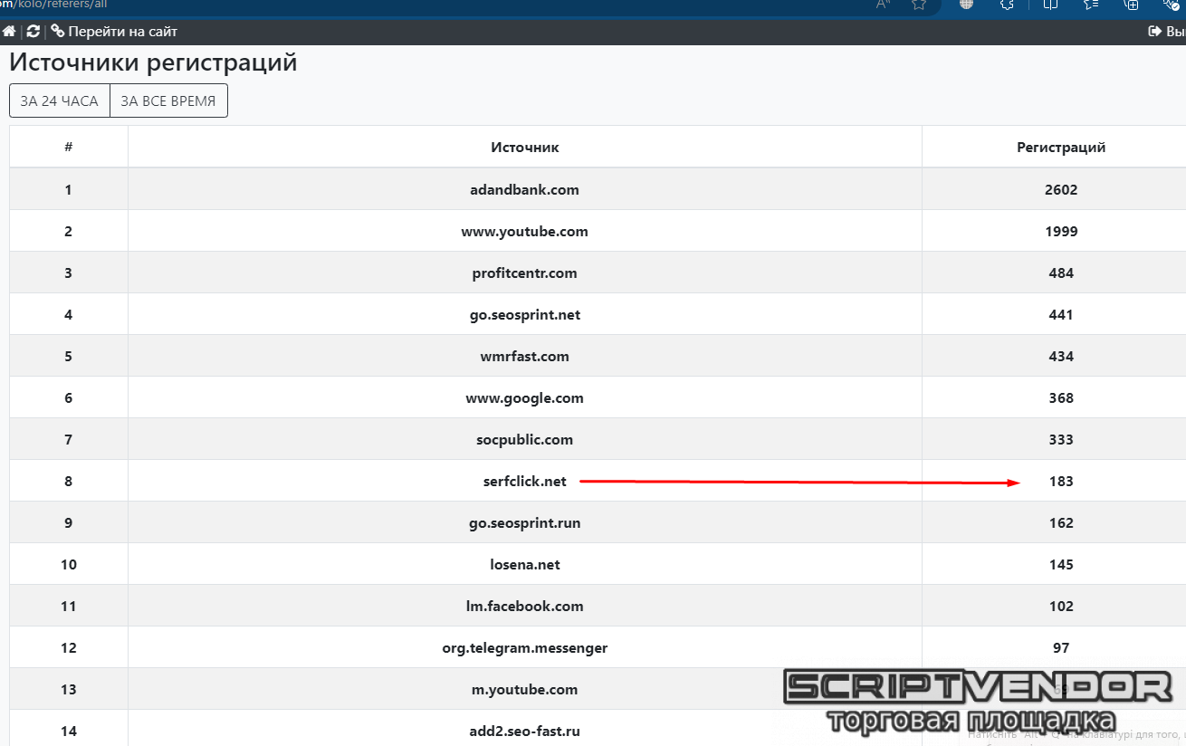Click the 333 registrations value
The image size is (1186, 746).
pos(1061,440)
